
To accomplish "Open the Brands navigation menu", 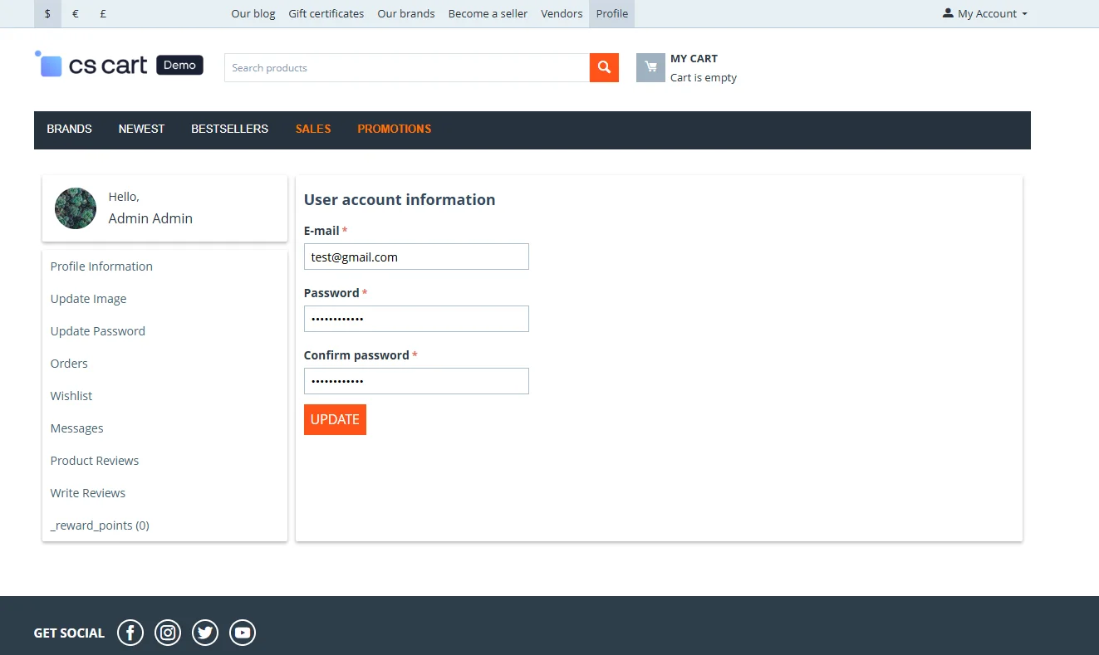I will coord(69,130).
